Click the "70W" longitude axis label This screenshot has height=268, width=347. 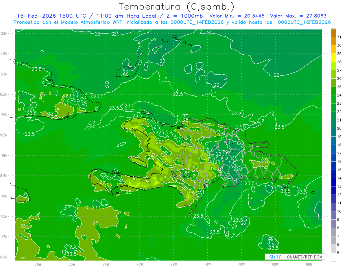241,264
